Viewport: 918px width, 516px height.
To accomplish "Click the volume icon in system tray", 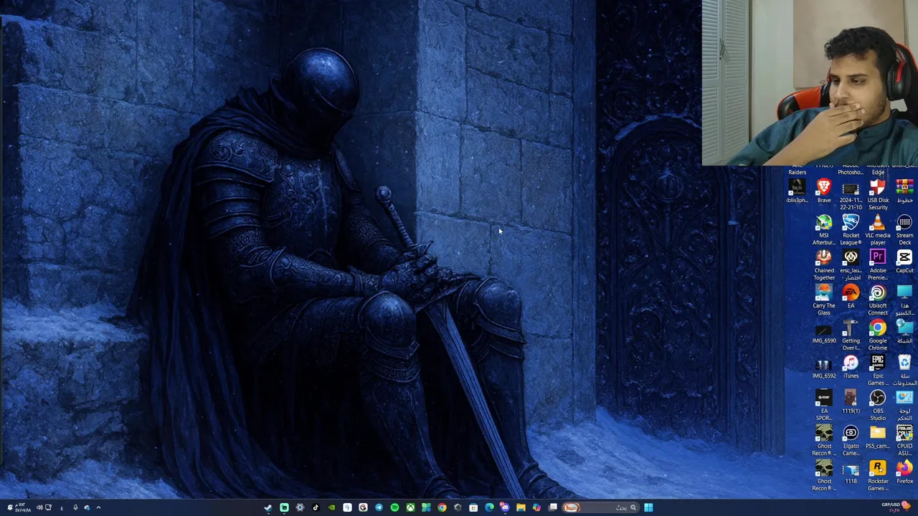I will 39,507.
